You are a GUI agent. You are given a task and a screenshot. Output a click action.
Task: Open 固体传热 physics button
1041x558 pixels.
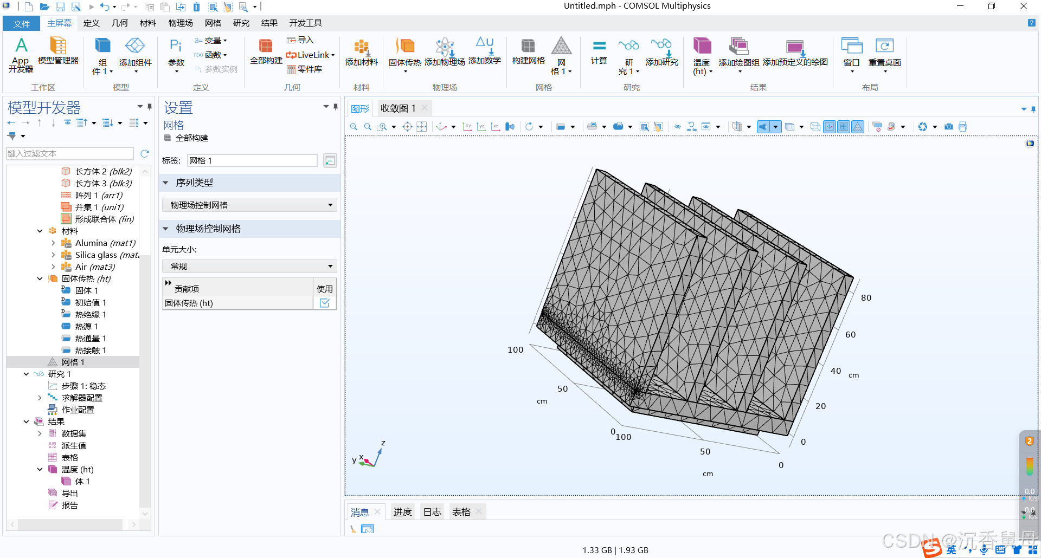point(404,55)
